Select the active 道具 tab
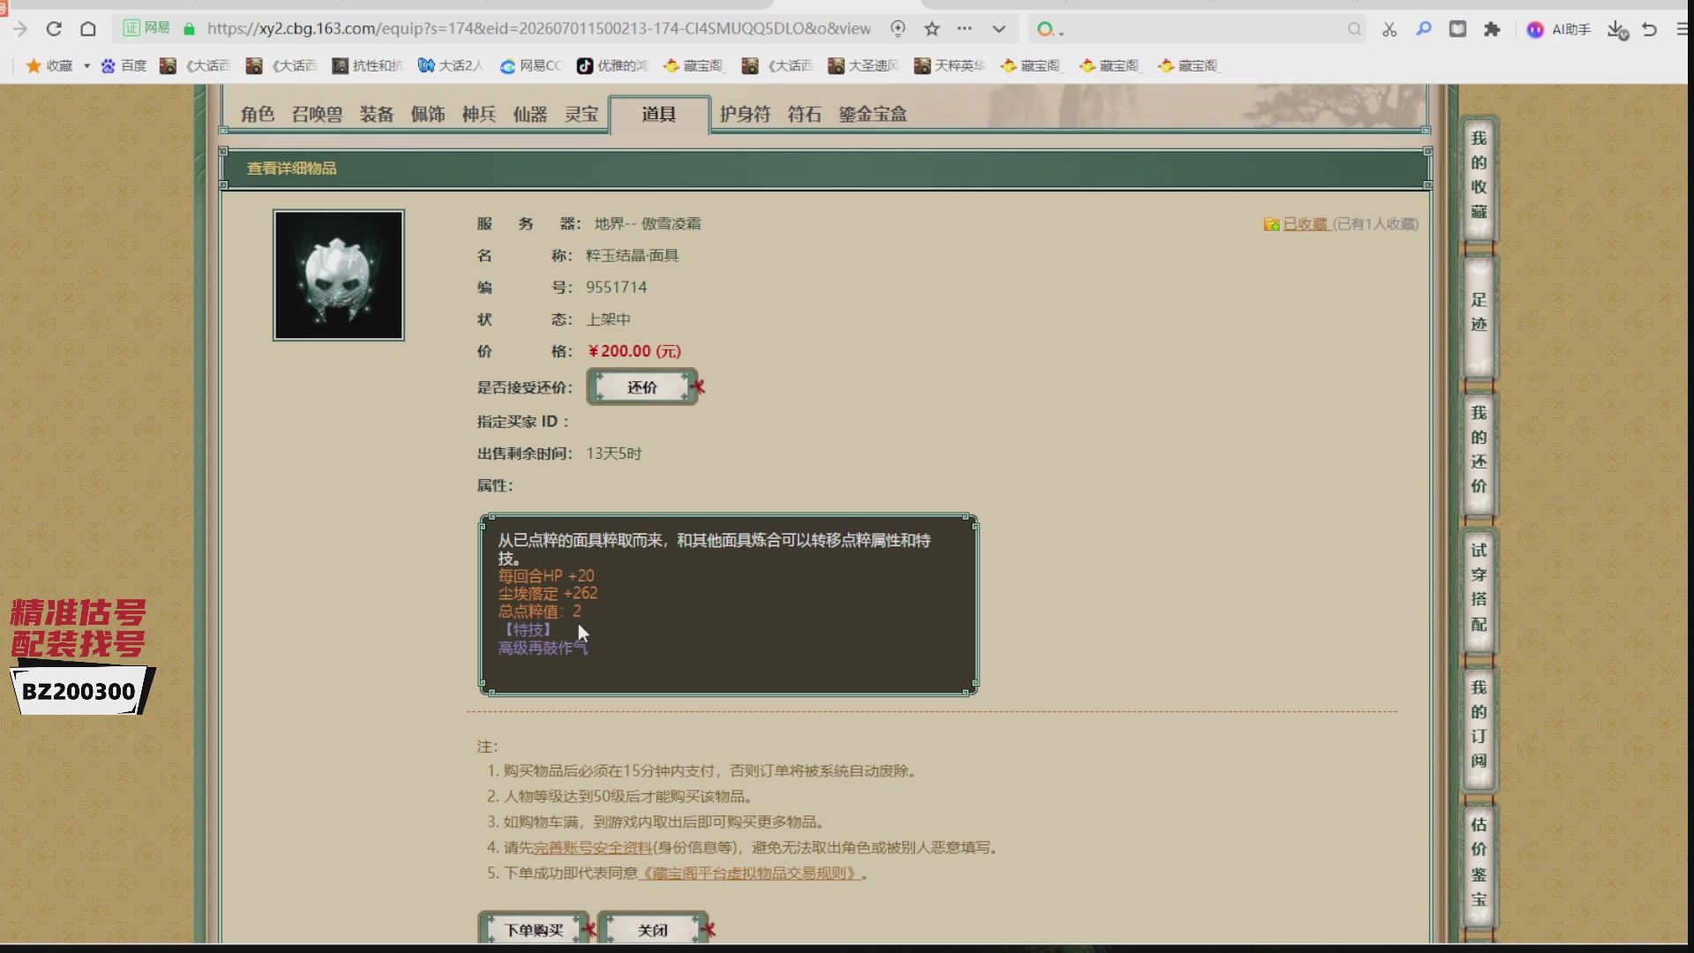The width and height of the screenshot is (1694, 953). 659,114
